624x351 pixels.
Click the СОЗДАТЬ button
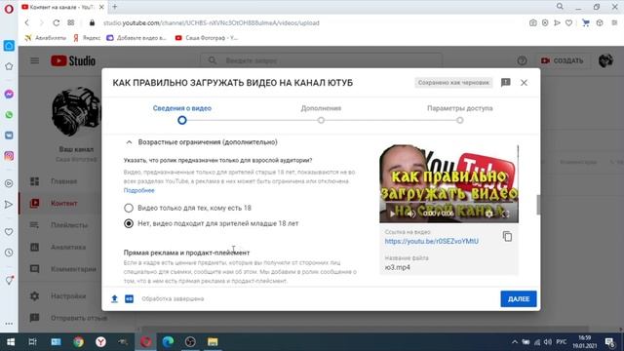point(562,60)
